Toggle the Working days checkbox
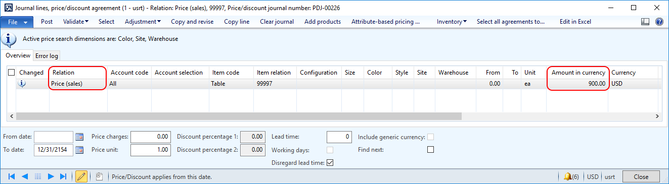Viewport: 669px width, 184px height. coord(330,150)
